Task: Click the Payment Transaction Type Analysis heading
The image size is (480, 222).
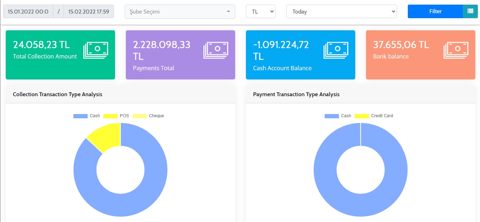Action: [296, 94]
